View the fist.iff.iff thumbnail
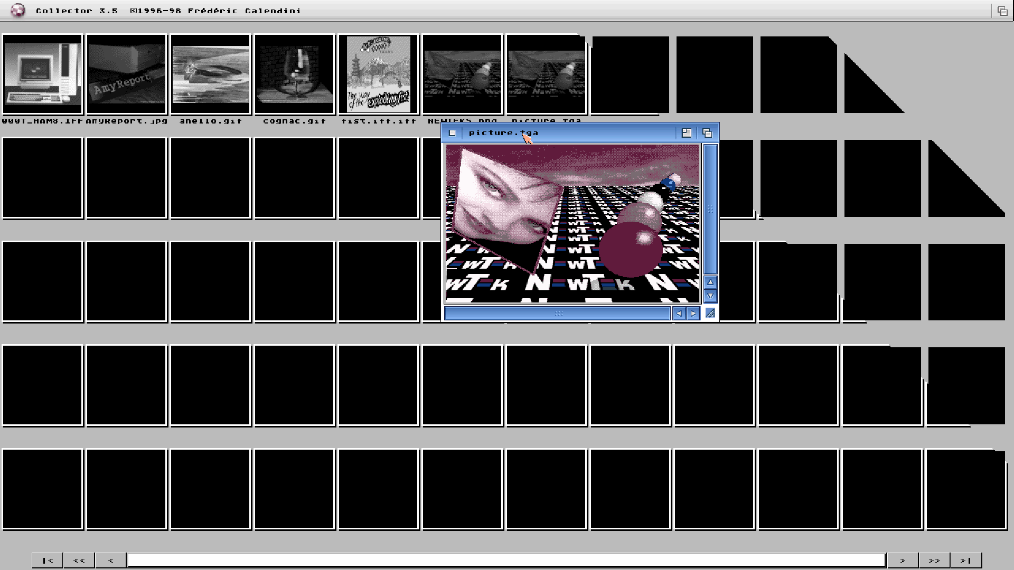 [x=378, y=74]
